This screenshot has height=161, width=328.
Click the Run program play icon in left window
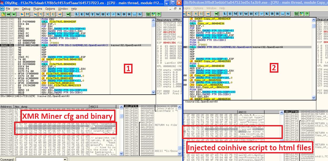[22, 14]
